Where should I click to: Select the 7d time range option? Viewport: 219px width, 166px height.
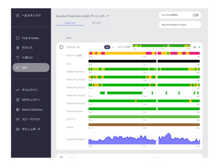[113, 47]
